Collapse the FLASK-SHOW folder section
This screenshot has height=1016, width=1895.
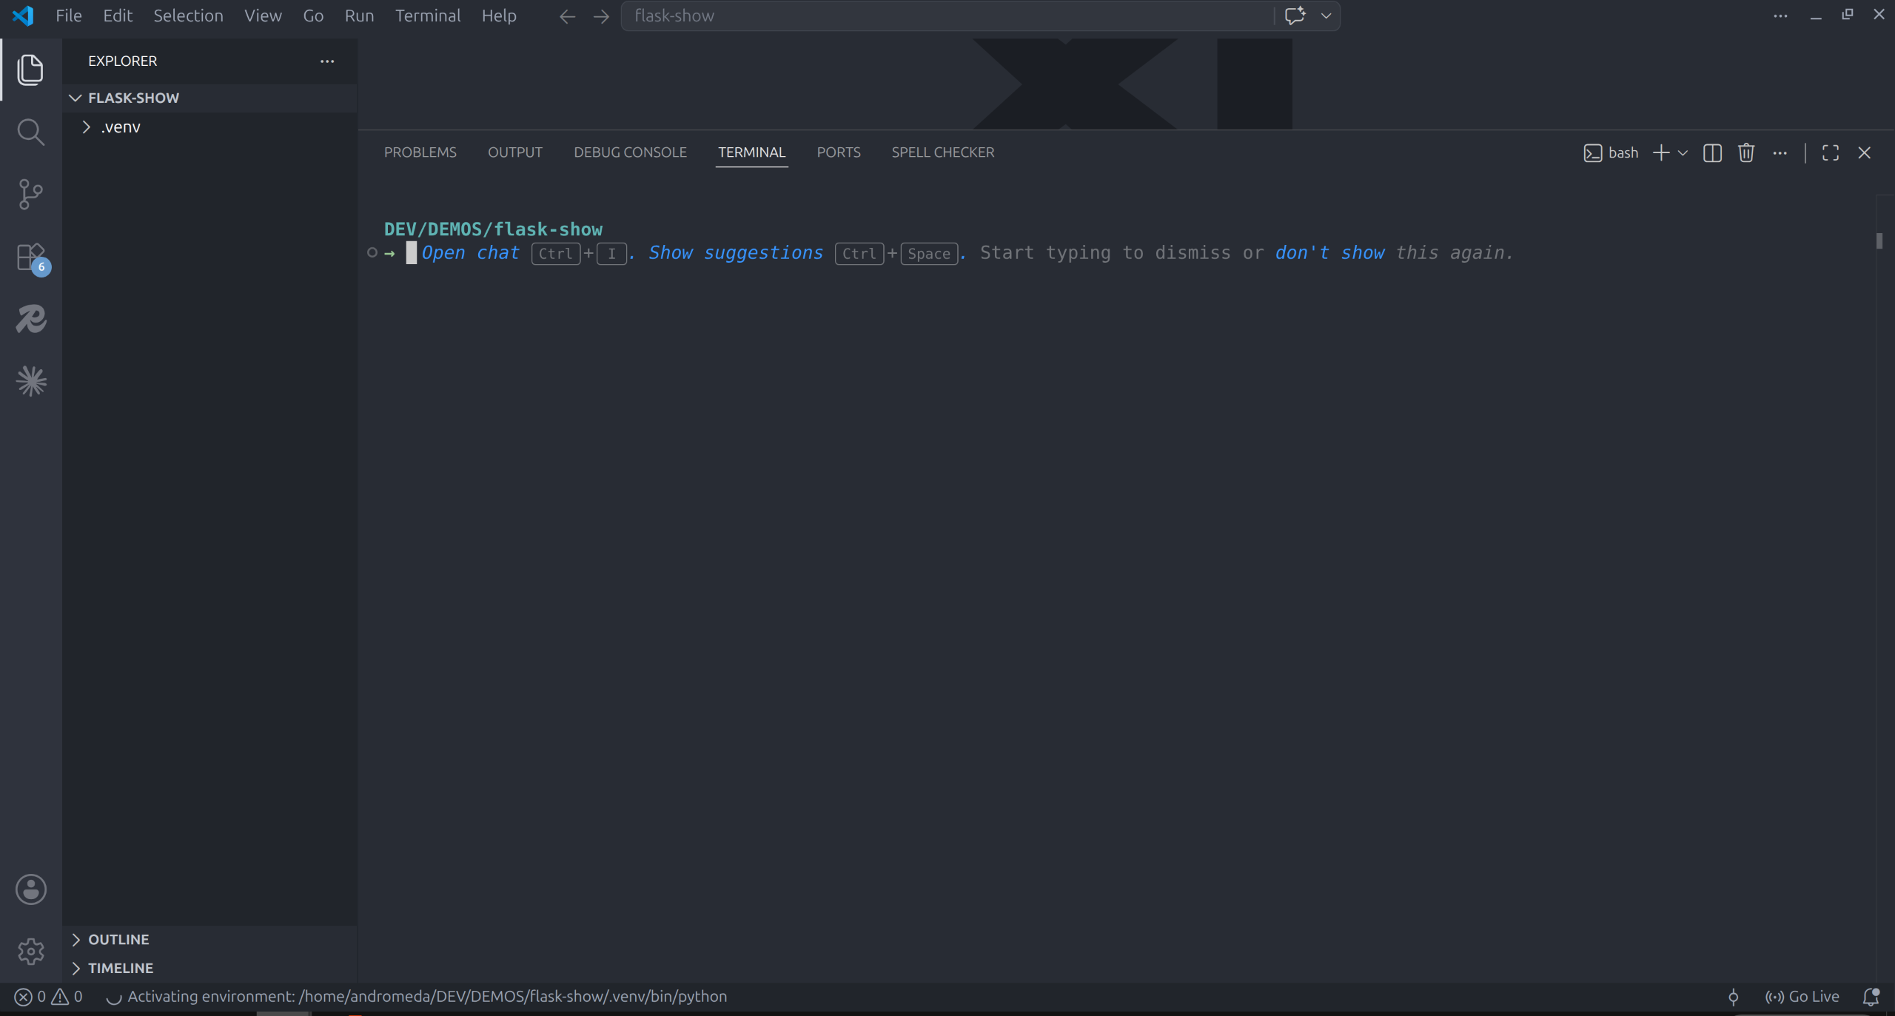tap(209, 98)
